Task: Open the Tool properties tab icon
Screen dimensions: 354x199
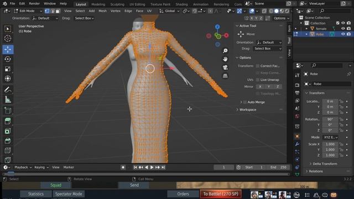Action: [x=297, y=75]
